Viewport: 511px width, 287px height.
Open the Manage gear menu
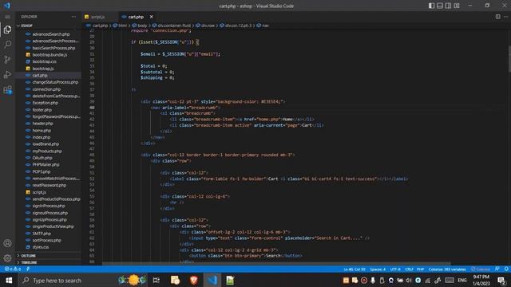coord(7,258)
